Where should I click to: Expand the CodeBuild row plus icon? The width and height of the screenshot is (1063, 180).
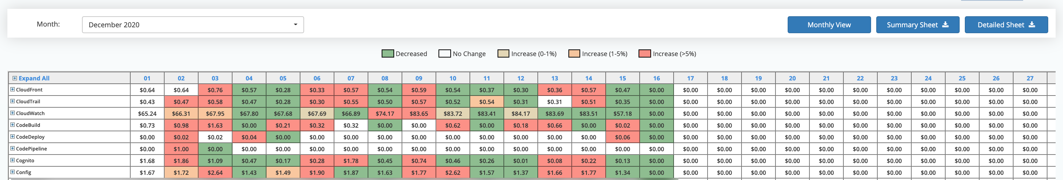(x=13, y=125)
